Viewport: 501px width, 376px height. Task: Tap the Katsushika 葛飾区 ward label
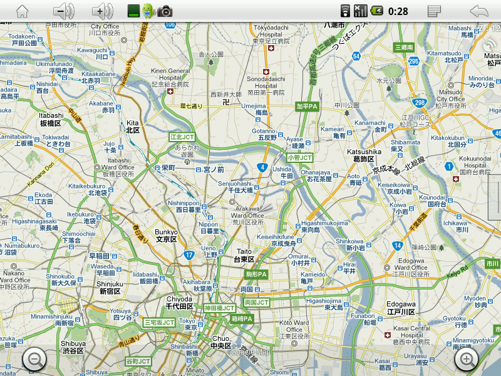click(364, 155)
